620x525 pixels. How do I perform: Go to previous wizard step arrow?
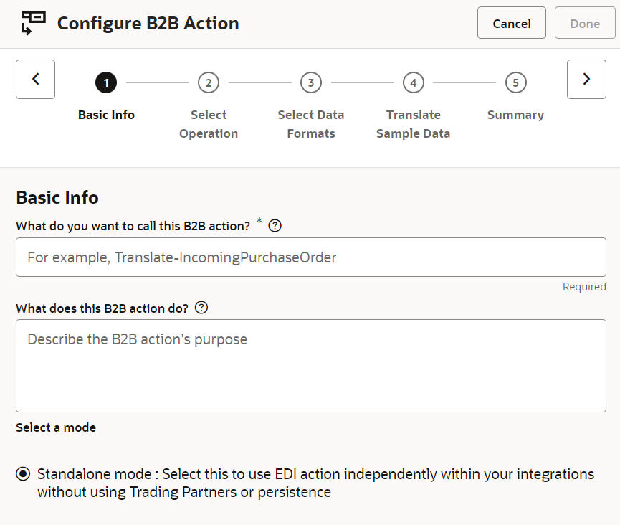coord(35,79)
